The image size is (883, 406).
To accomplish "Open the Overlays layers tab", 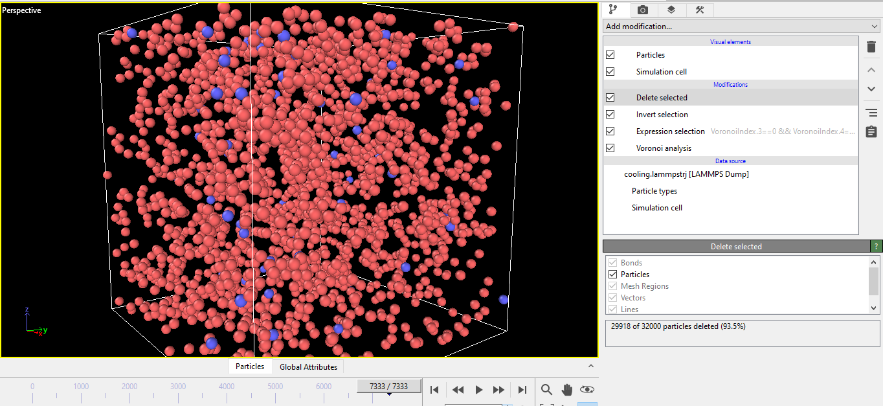I will click(671, 9).
